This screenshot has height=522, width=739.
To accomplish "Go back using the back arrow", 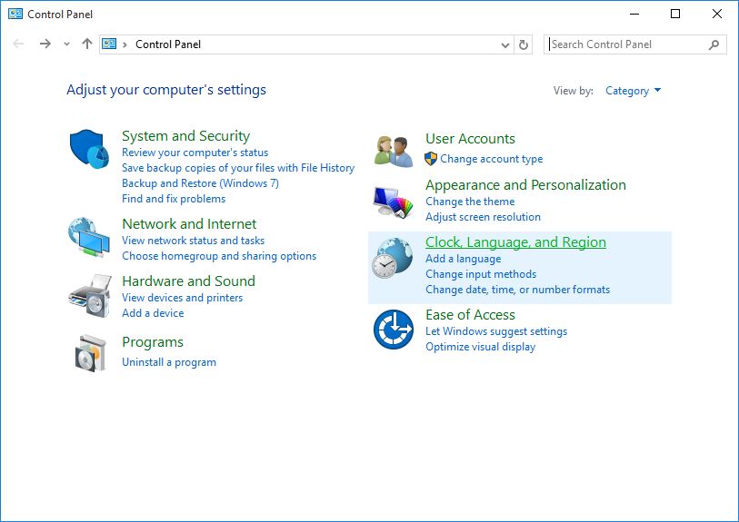I will pos(18,44).
